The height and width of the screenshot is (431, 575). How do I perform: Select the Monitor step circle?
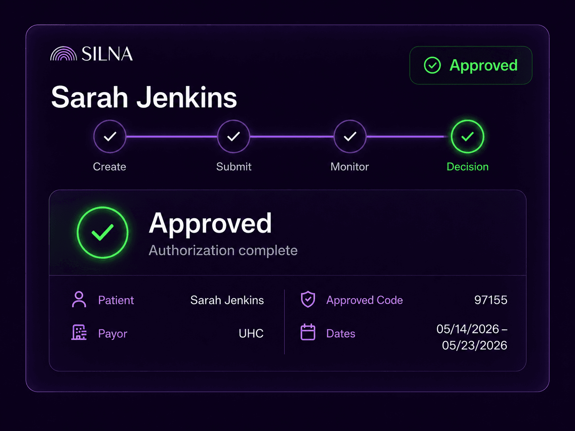tap(350, 137)
